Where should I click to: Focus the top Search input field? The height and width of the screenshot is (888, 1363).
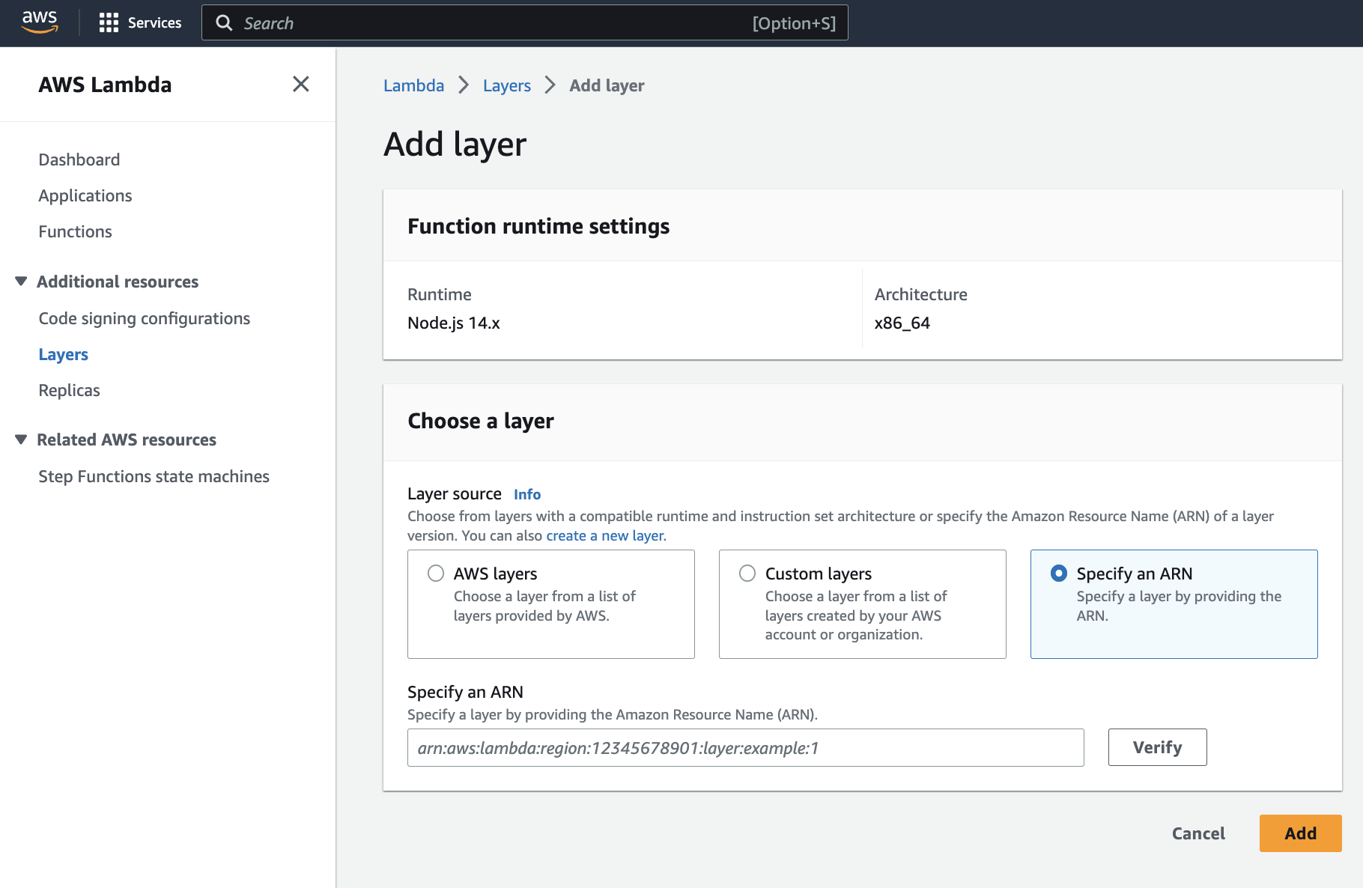point(524,22)
